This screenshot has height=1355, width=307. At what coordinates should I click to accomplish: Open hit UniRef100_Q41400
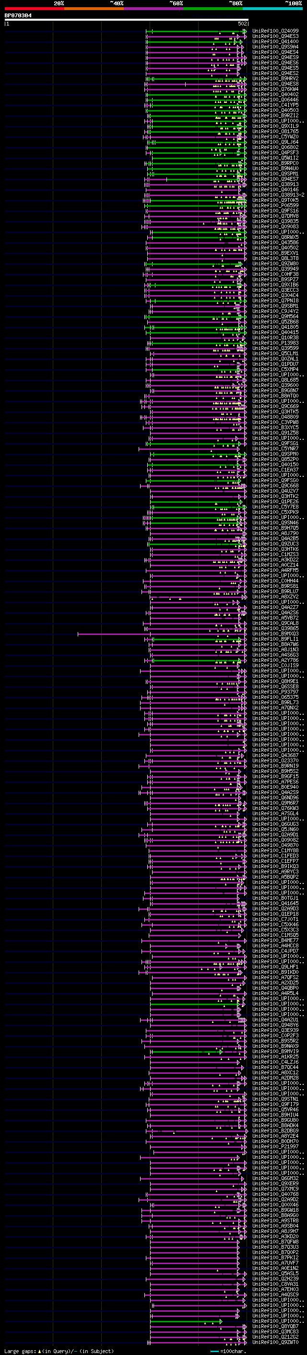pyautogui.click(x=275, y=41)
